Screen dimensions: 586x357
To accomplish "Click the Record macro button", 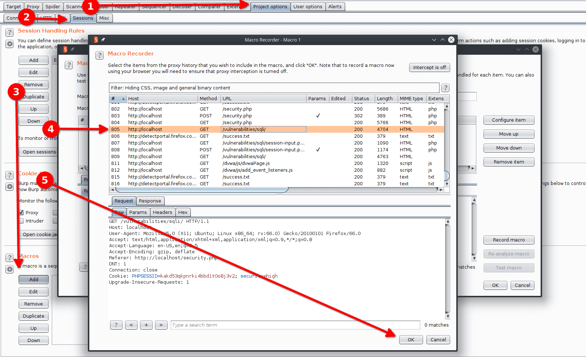I will pyautogui.click(x=508, y=240).
